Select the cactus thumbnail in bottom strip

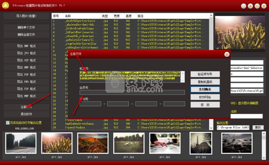click(x=57, y=143)
